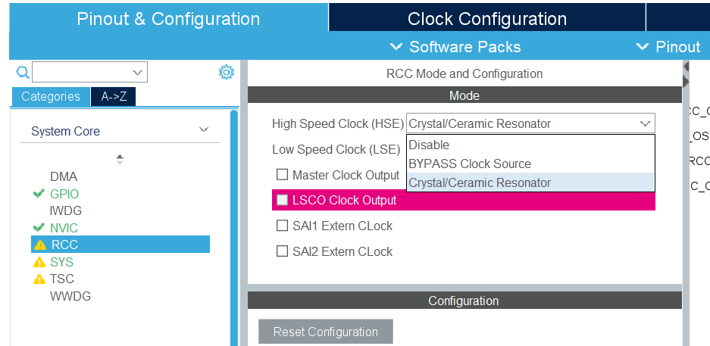Click the TSC warning triangle icon
710x346 pixels.
point(40,279)
